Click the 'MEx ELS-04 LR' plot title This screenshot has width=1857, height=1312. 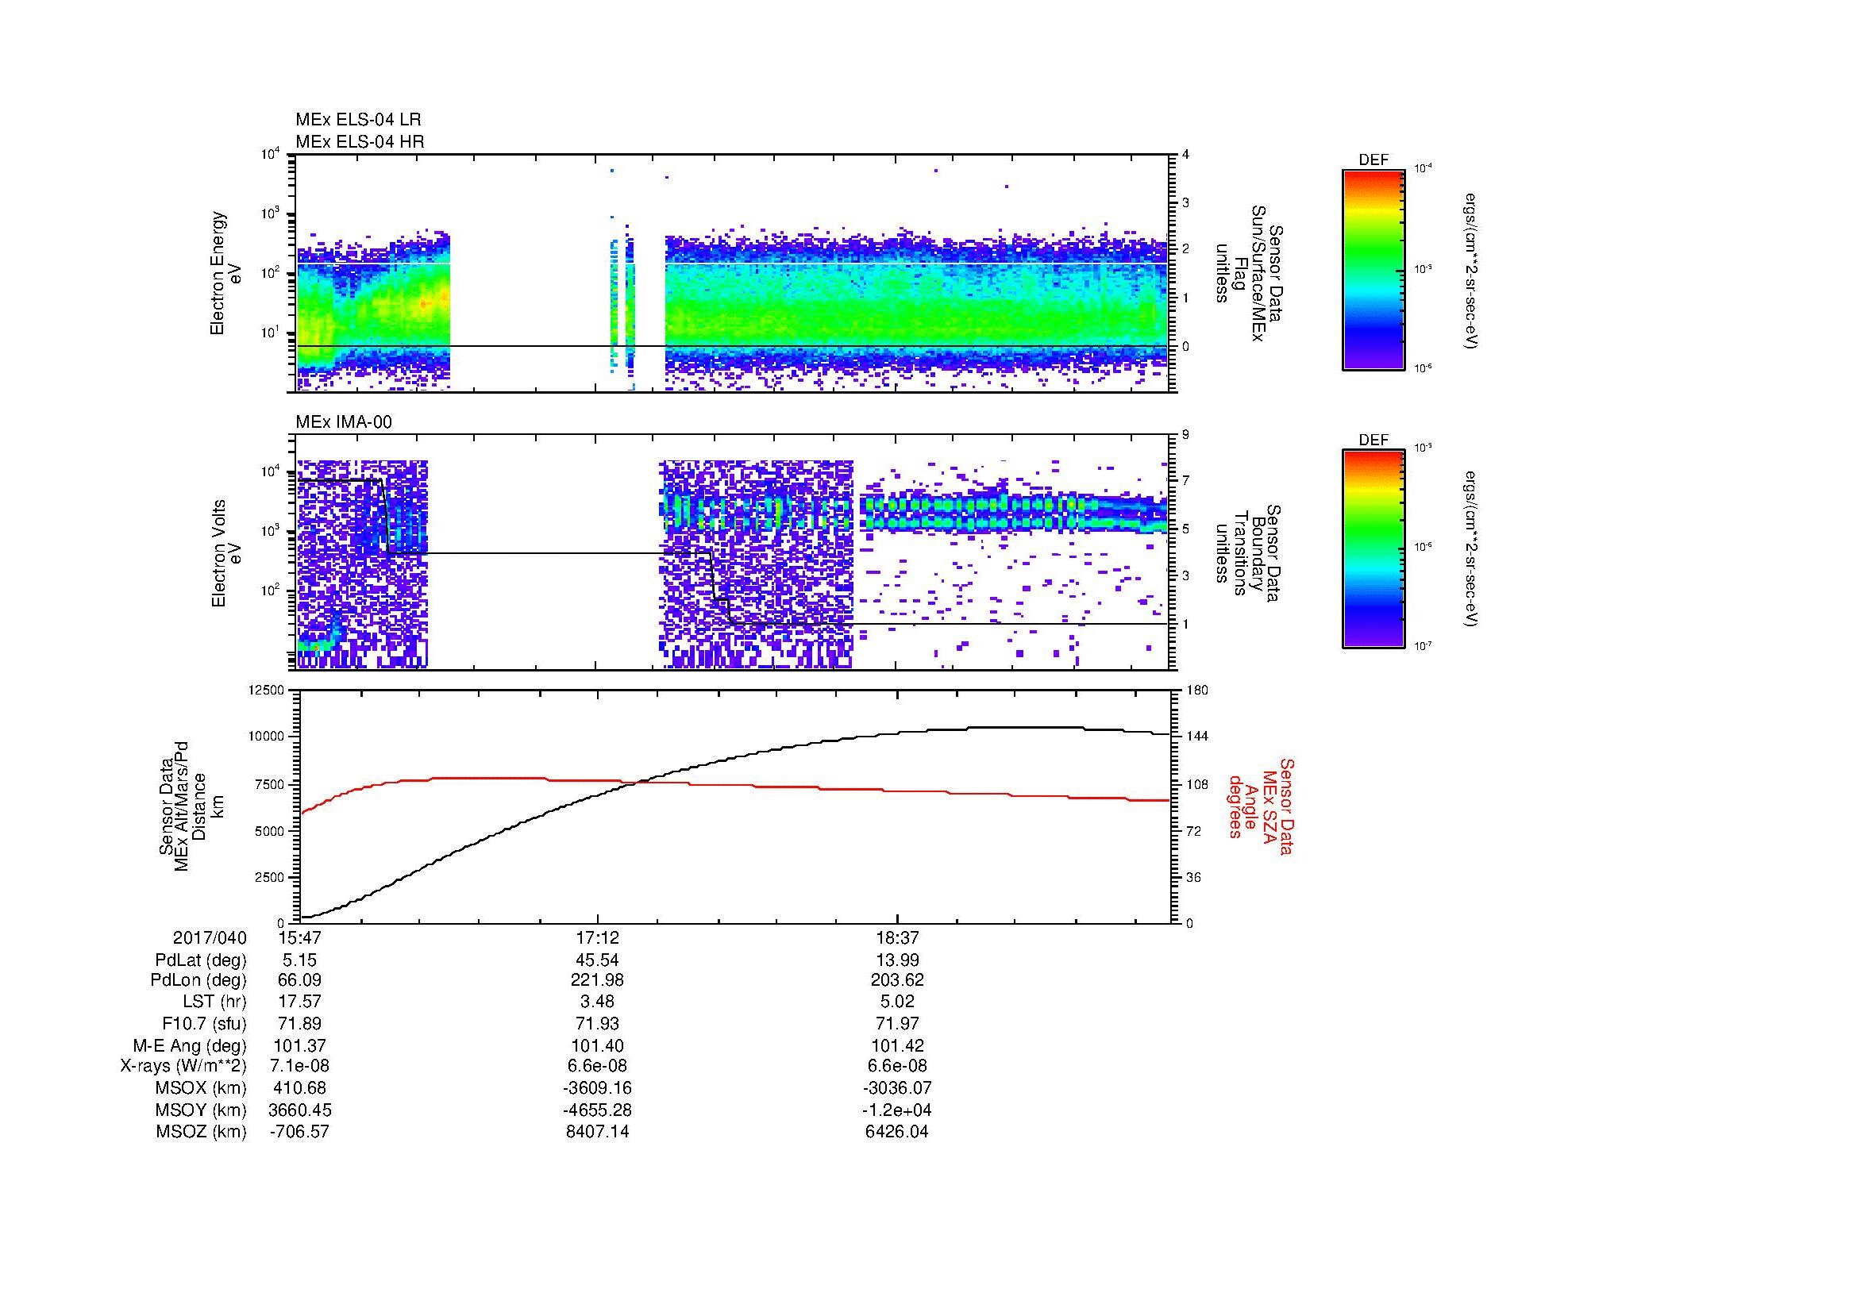(x=358, y=120)
